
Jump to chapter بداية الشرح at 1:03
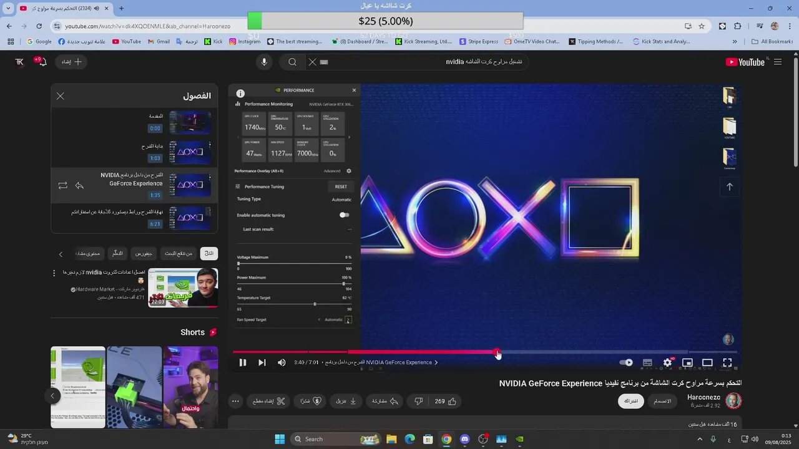(x=134, y=153)
